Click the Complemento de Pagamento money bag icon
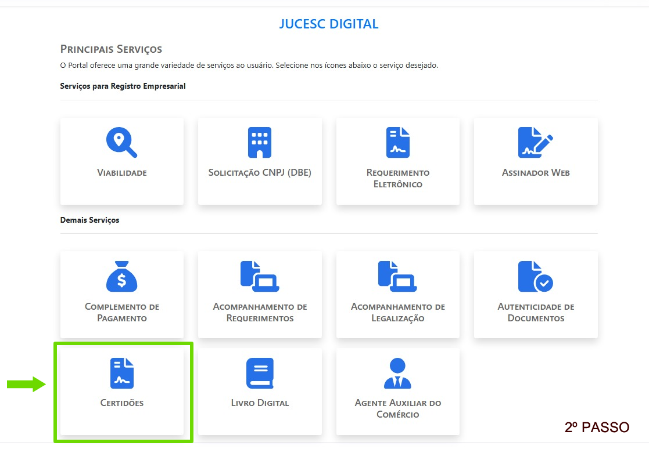 pos(121,277)
